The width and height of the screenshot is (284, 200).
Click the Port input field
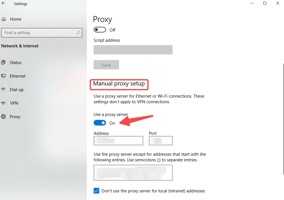[161, 140]
